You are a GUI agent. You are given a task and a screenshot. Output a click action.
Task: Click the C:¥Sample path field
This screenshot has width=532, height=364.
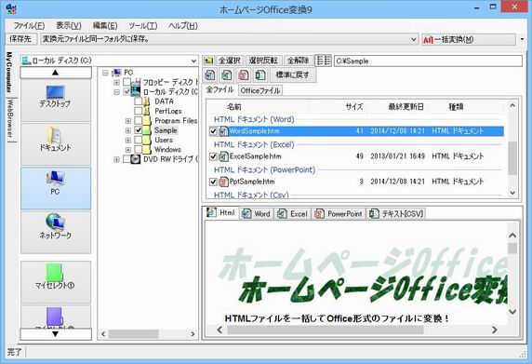pyautogui.click(x=428, y=61)
